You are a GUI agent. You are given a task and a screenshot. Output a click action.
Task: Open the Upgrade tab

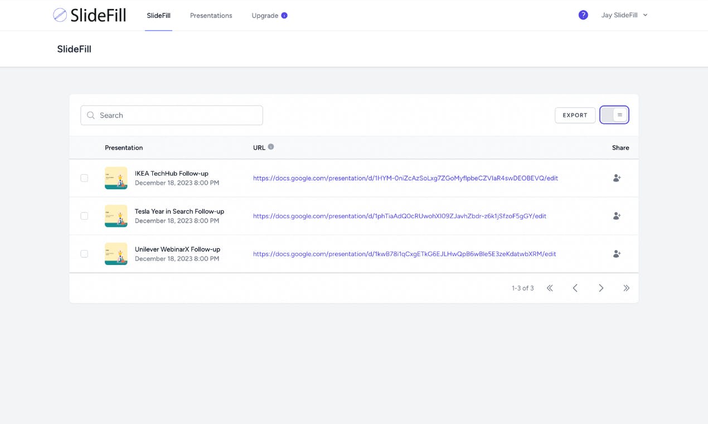(x=265, y=16)
